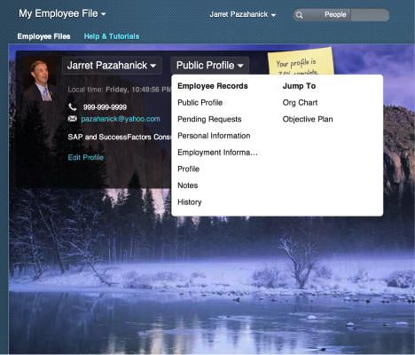Click the phone icon beside 999-999-9999

[73, 106]
